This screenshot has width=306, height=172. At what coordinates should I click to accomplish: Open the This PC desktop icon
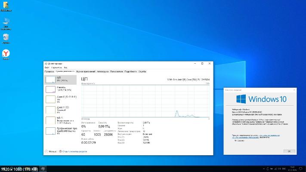click(6, 21)
